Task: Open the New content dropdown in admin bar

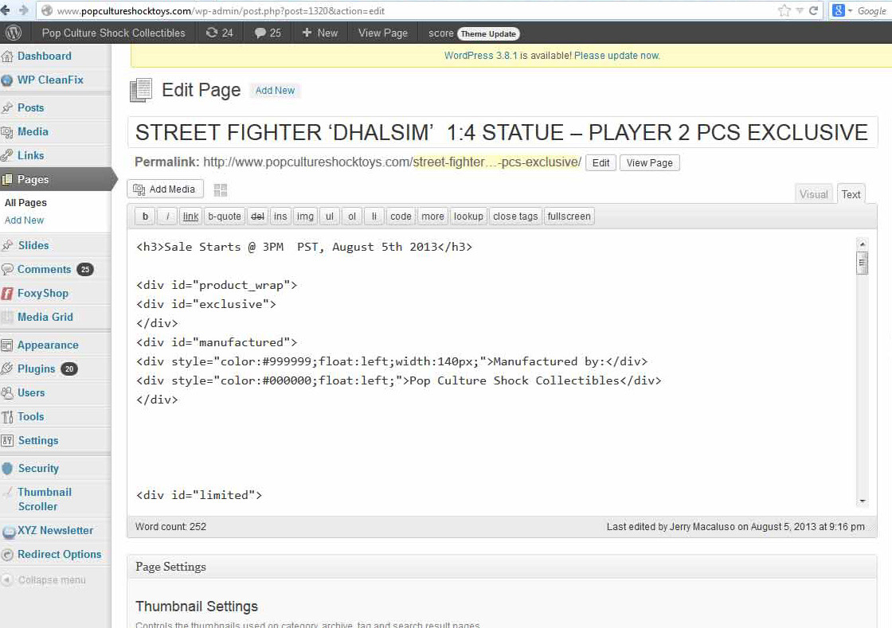Action: click(x=319, y=33)
